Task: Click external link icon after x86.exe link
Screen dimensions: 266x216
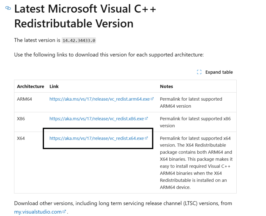Action: [x=147, y=118]
